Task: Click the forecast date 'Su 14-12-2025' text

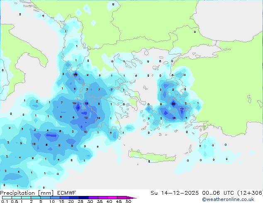Action: pos(175,193)
